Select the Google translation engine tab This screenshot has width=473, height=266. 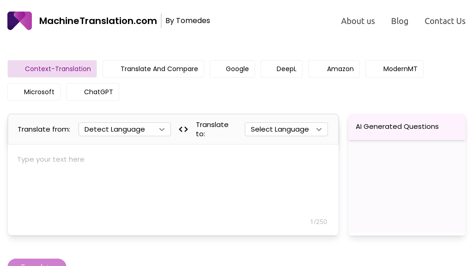click(x=237, y=69)
